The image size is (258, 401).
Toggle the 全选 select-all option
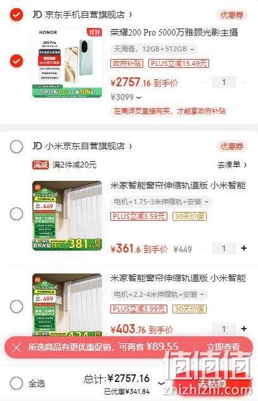pyautogui.click(x=16, y=383)
